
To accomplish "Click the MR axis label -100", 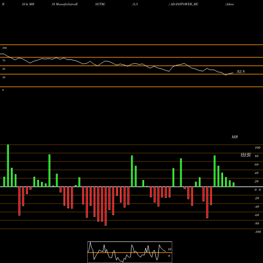I will coord(258,232).
